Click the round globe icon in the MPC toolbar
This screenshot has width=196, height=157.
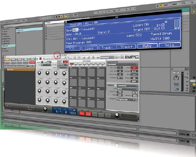click(x=93, y=58)
